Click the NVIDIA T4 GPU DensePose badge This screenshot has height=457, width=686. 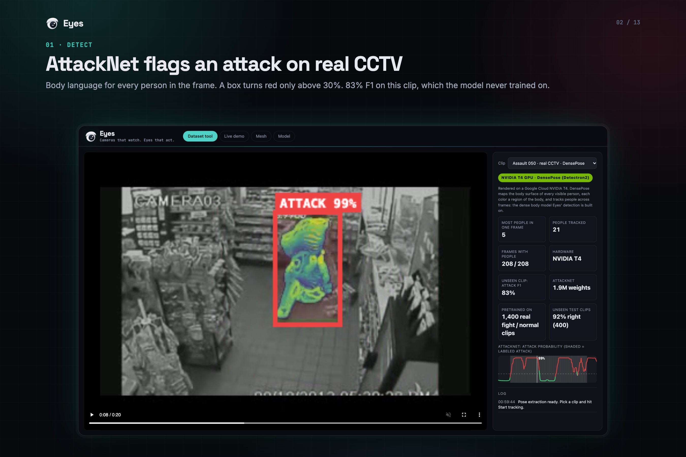point(545,177)
